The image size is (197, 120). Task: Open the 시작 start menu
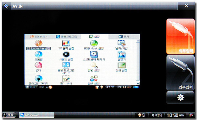pos(9,115)
